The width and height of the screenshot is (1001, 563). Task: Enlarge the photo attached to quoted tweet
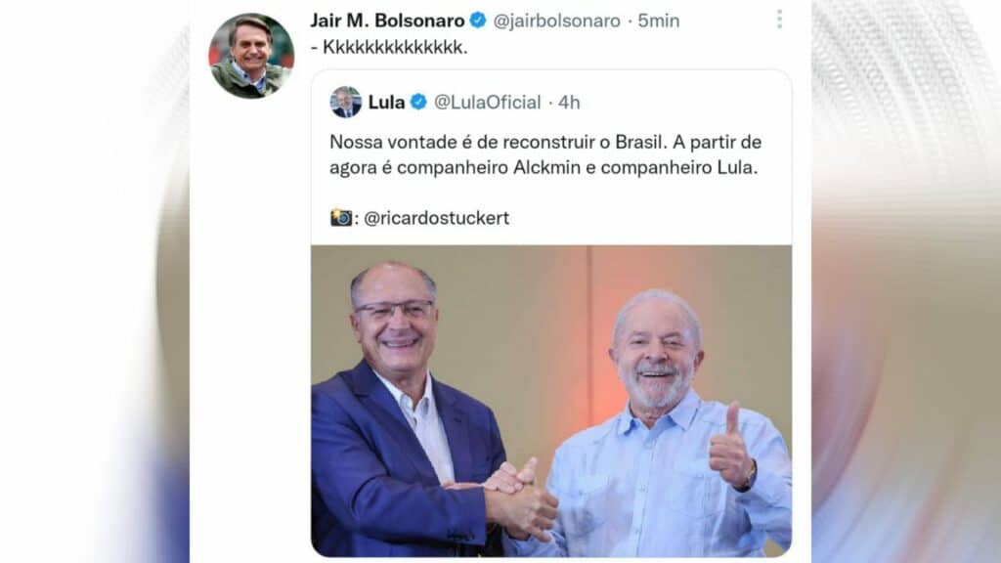click(551, 401)
